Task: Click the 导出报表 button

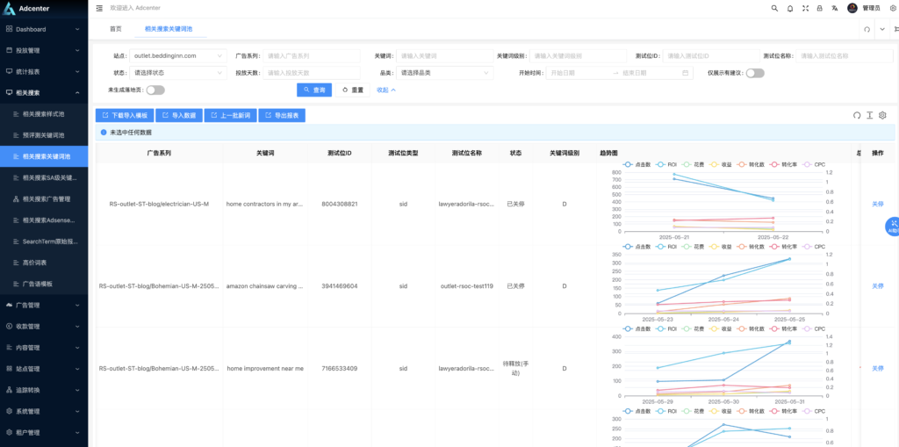Action: coord(281,115)
